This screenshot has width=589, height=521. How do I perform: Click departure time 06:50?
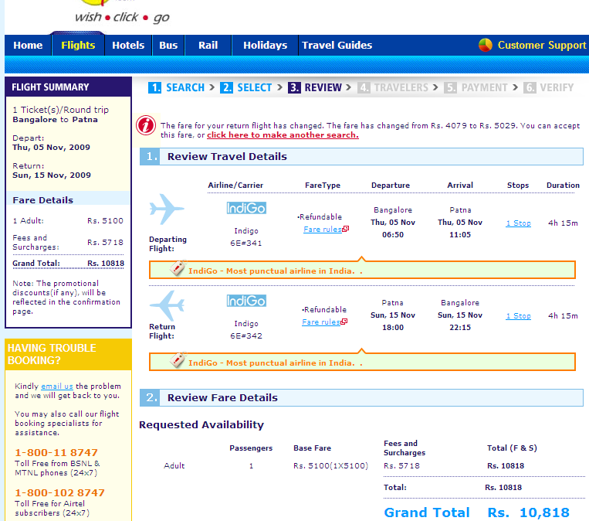click(x=393, y=235)
